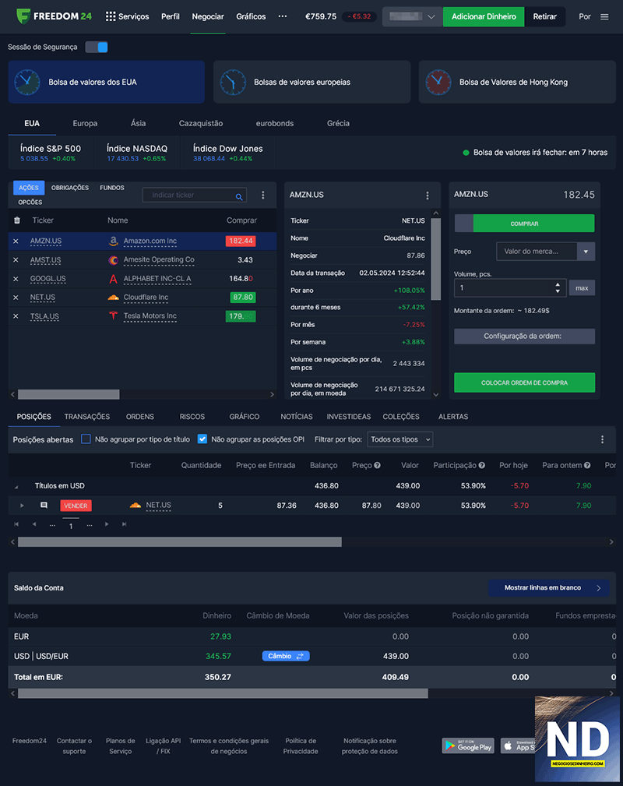Click Amazon's 182.44 buy price
623x786 pixels.
pos(241,241)
